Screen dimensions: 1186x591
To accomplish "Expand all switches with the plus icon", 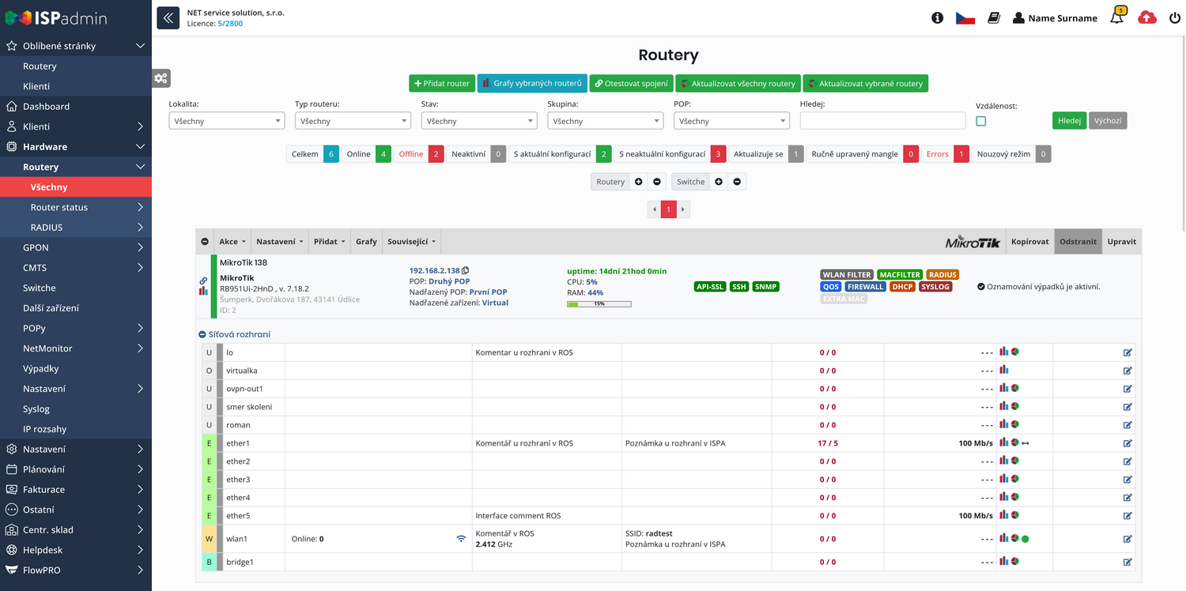I will (x=719, y=182).
